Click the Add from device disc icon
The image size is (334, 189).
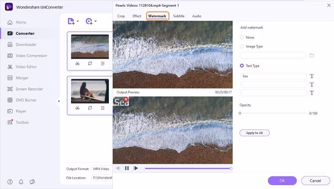click(x=89, y=21)
